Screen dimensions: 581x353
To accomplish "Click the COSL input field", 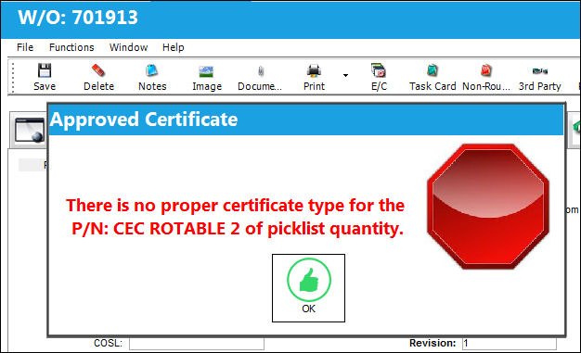I will 197,344.
